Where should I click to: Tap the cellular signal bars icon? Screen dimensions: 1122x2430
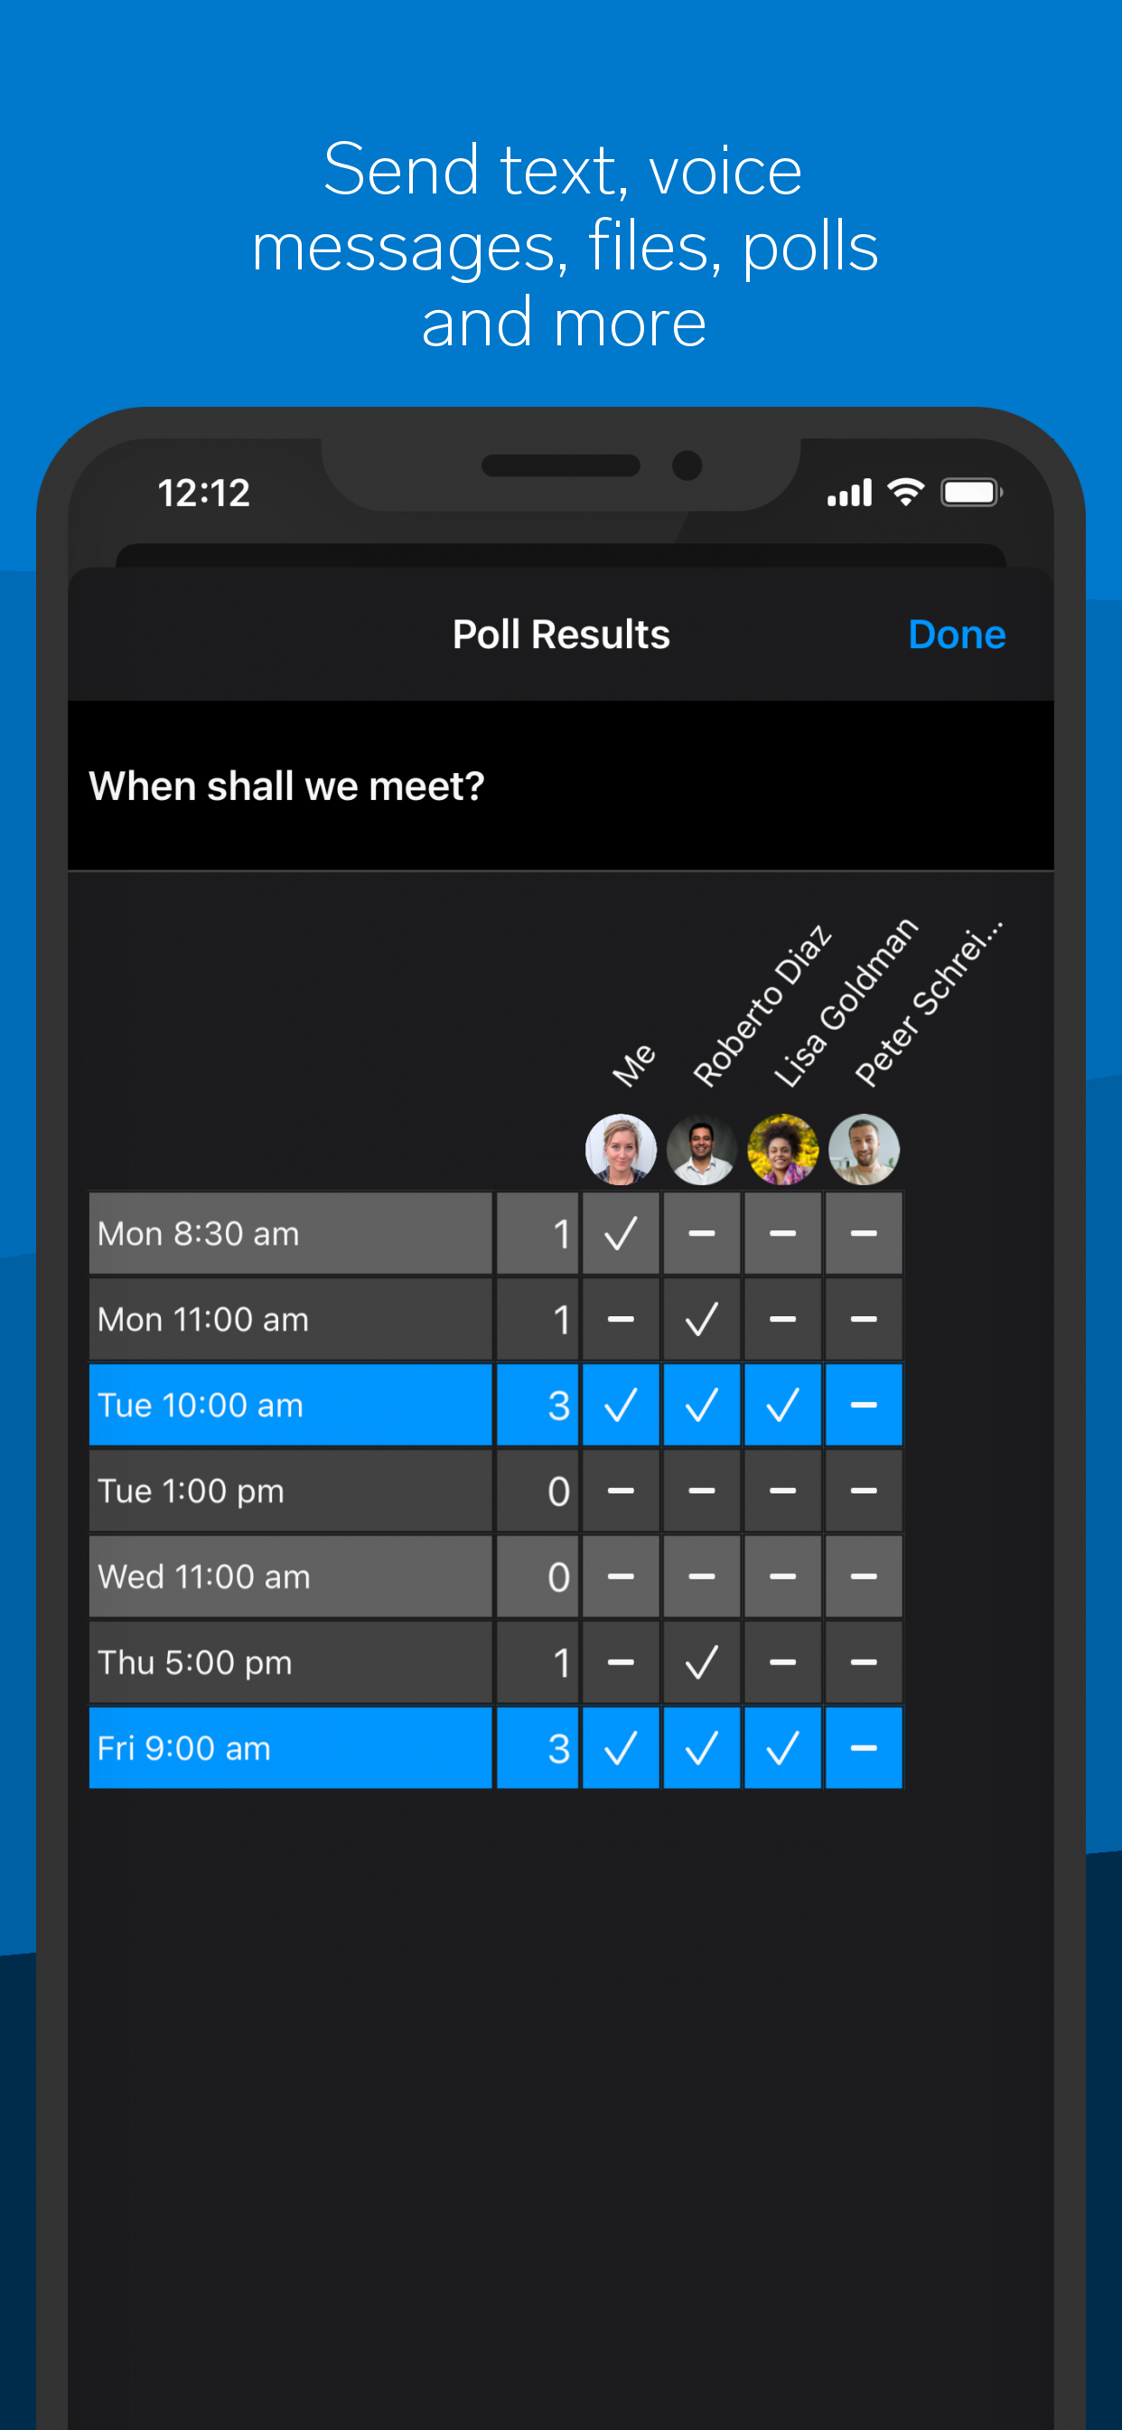click(849, 494)
